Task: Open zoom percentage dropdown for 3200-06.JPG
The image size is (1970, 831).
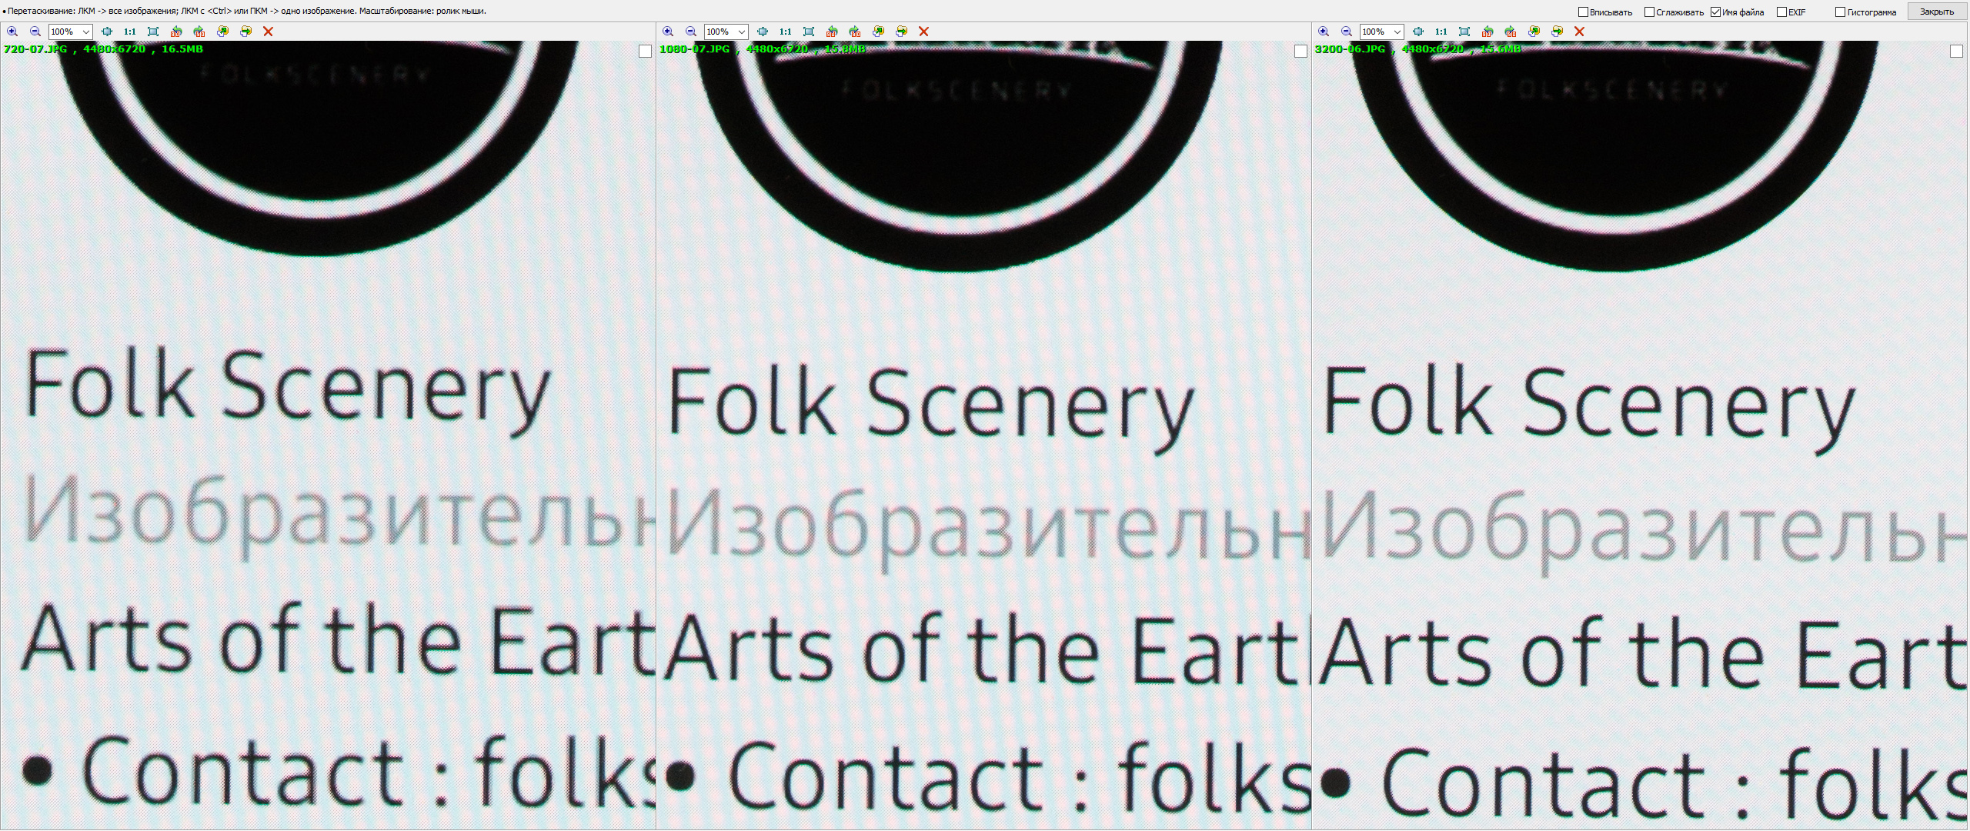Action: (1382, 32)
